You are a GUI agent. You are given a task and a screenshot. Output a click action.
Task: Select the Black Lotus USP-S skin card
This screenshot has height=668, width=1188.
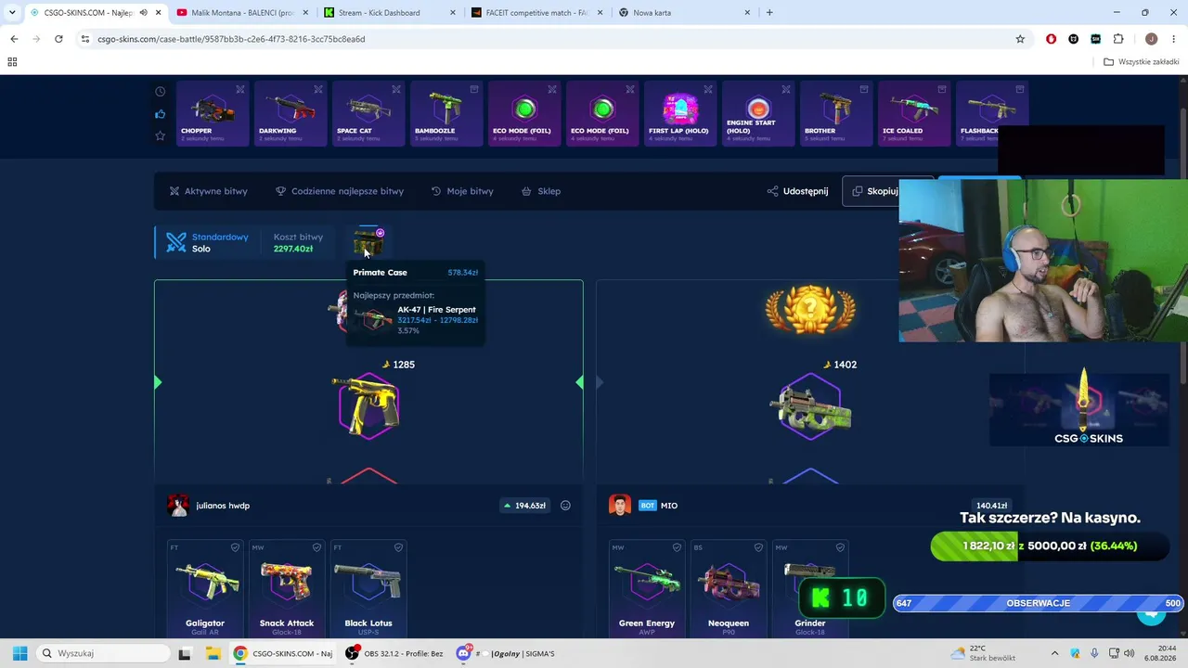click(368, 587)
